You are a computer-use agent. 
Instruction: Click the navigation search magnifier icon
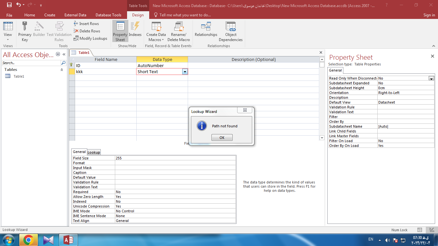pos(63,63)
